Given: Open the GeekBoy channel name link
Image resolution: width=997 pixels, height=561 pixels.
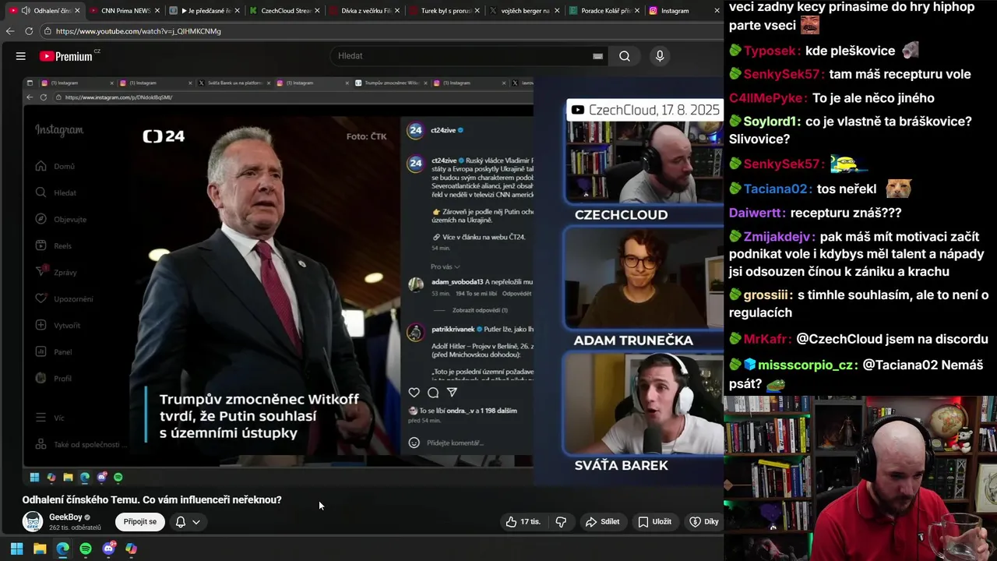Looking at the screenshot, I should click(65, 517).
